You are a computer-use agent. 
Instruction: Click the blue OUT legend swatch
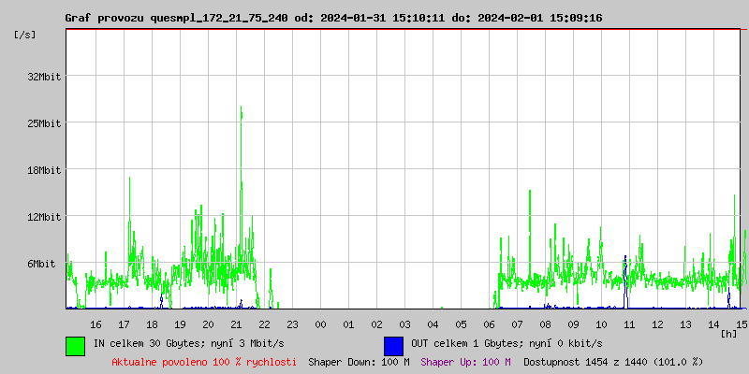tap(393, 345)
